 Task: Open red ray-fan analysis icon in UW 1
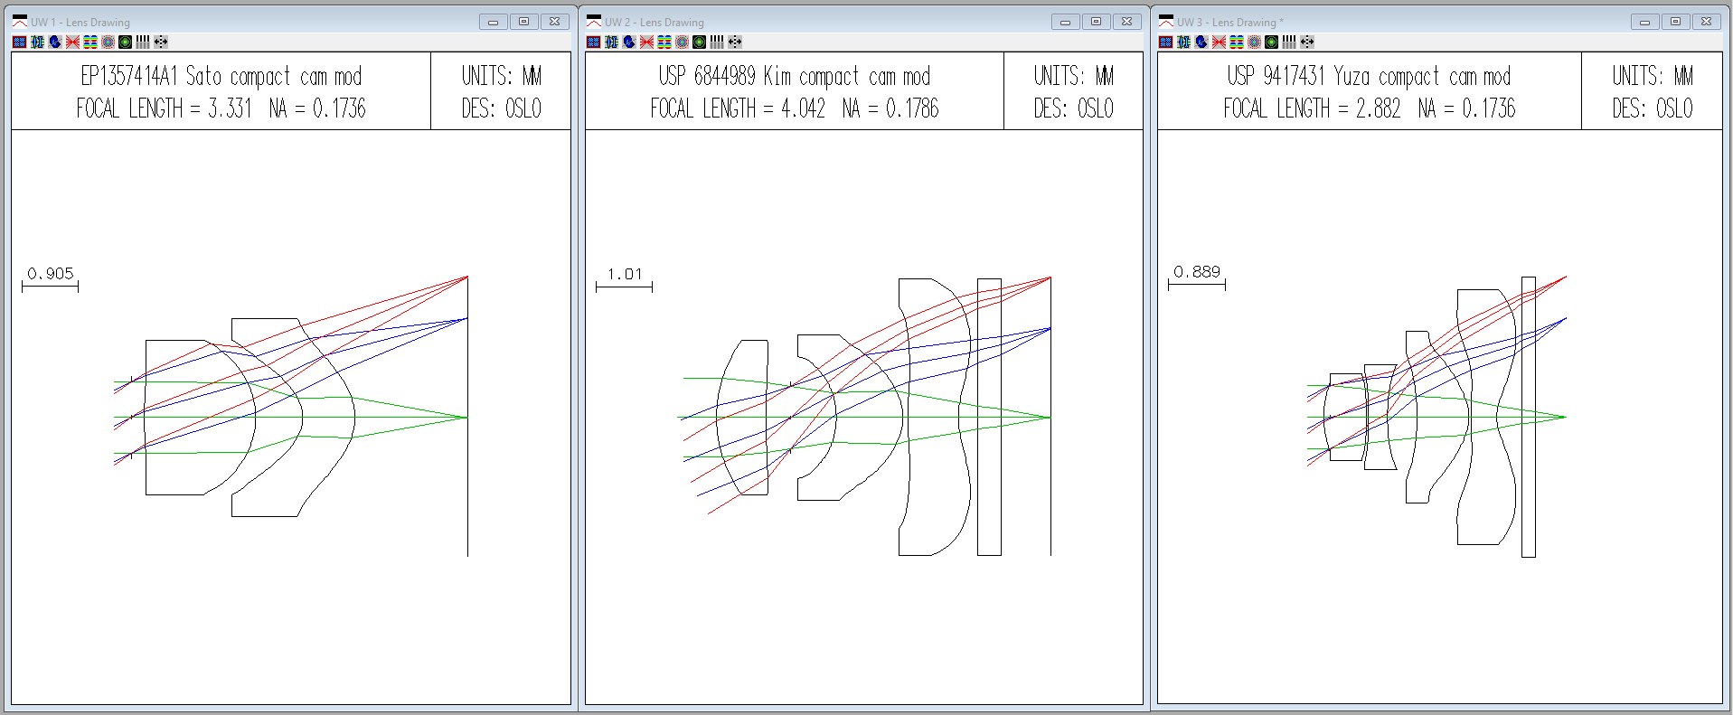point(72,42)
